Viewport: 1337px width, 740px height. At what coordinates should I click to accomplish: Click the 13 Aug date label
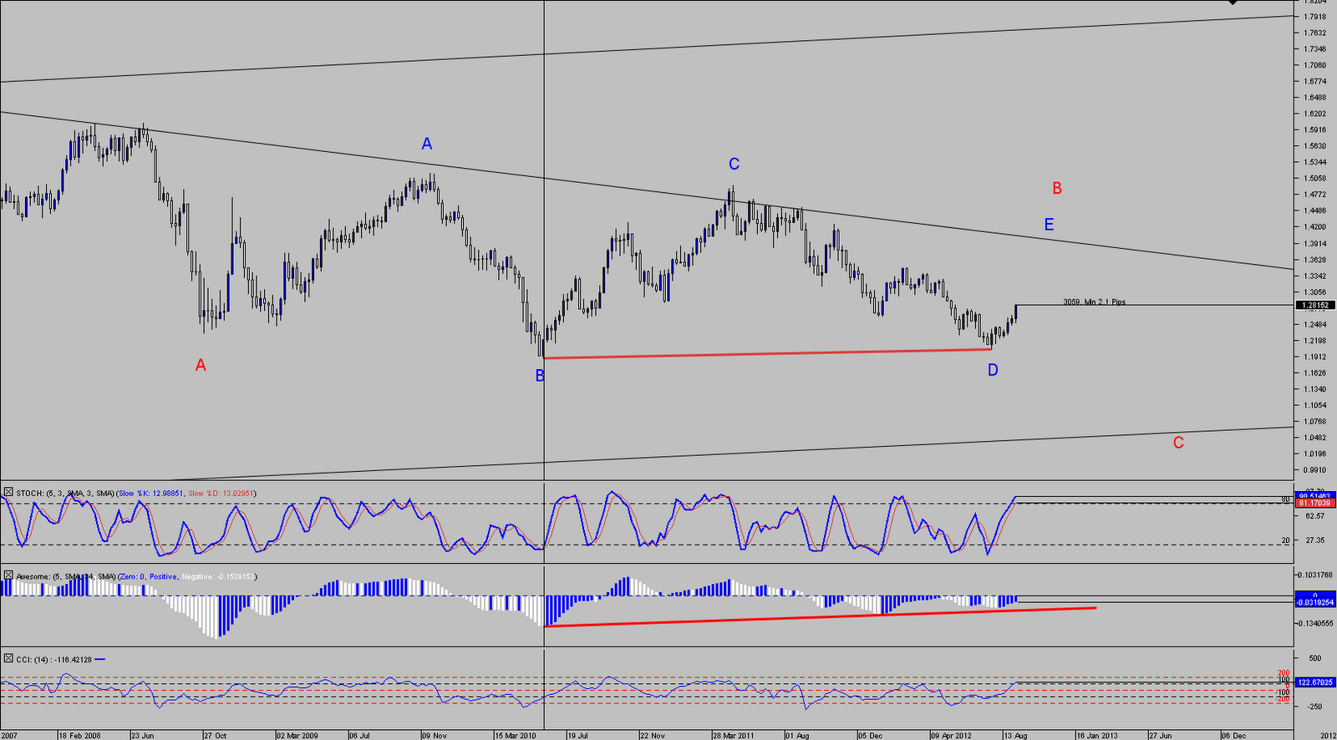(x=1015, y=736)
